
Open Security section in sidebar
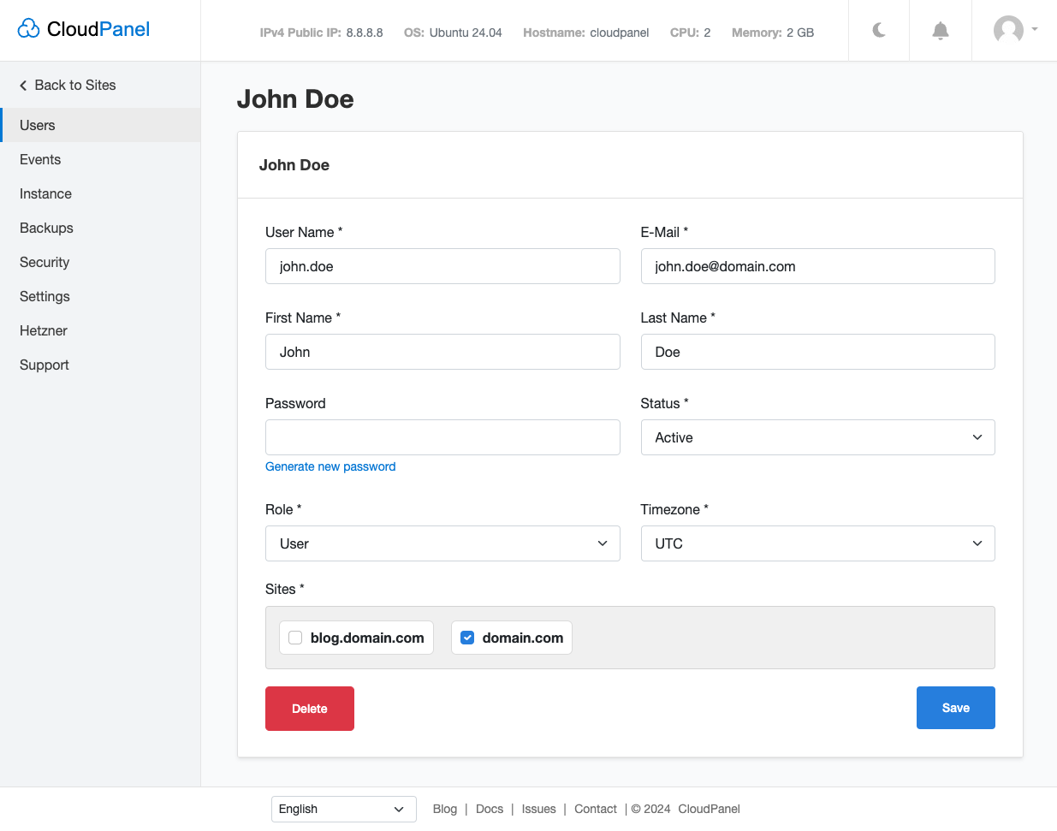tap(45, 262)
